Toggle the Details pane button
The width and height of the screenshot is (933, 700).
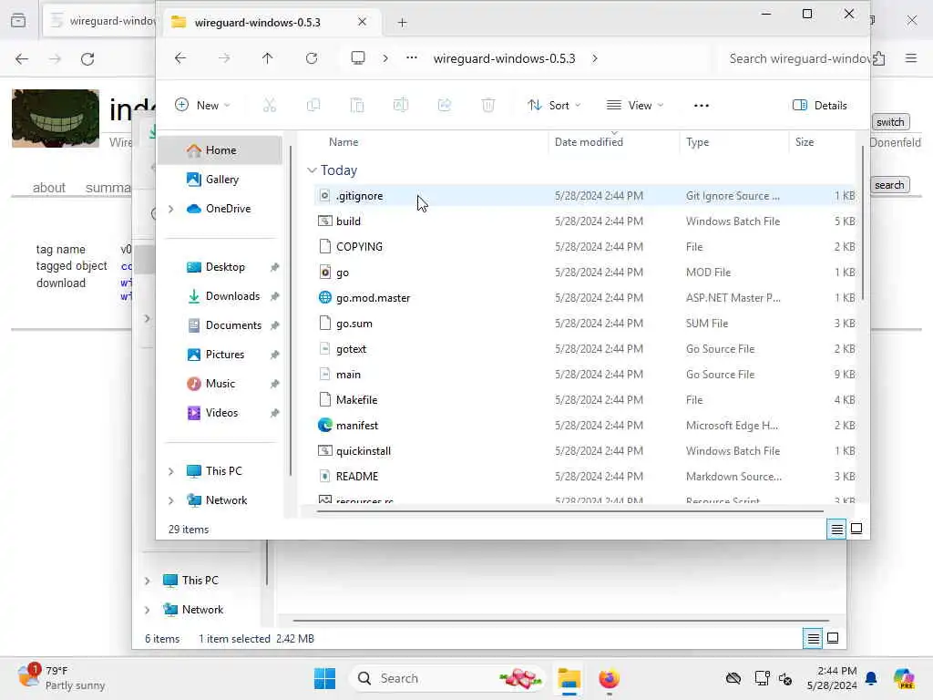[819, 106]
